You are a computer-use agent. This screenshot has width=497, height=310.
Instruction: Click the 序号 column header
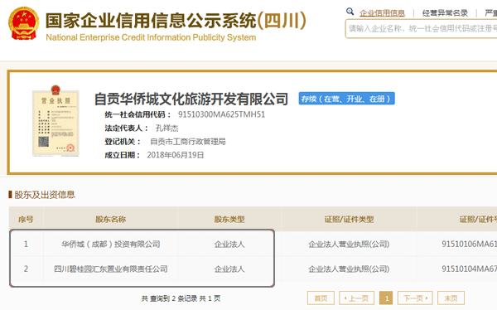coord(26,220)
